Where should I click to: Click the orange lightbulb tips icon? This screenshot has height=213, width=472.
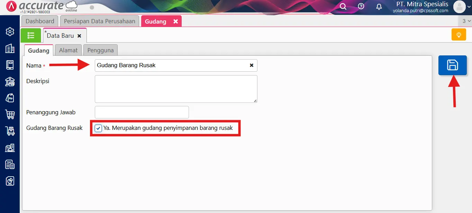[x=459, y=35]
